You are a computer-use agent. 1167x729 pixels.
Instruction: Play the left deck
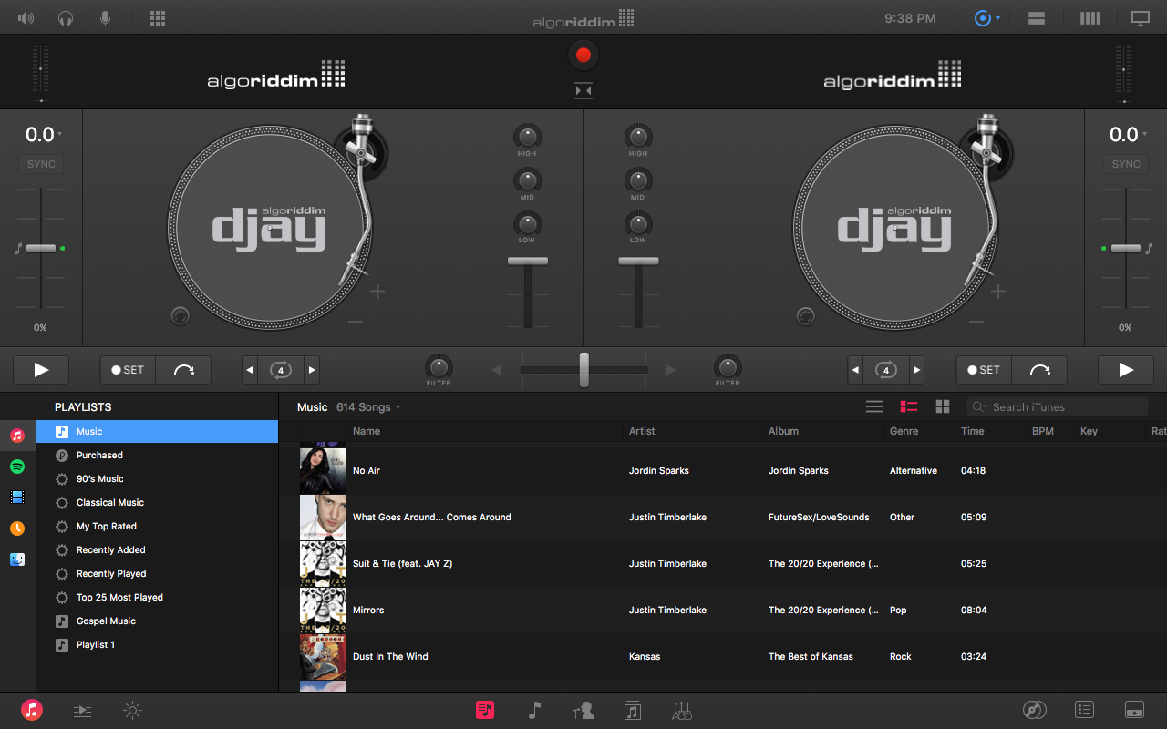[41, 370]
